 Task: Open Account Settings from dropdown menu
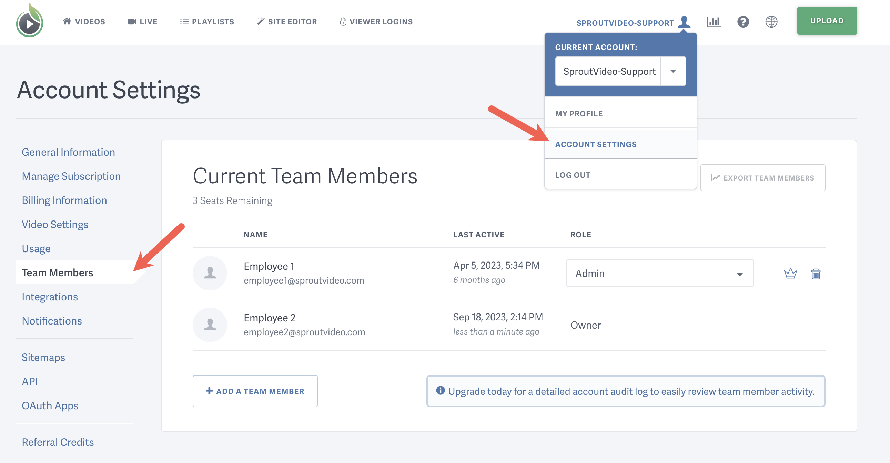coord(596,144)
